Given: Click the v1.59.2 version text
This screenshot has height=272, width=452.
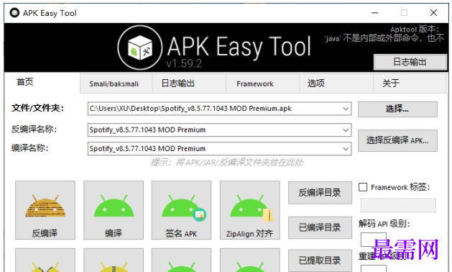Looking at the screenshot, I should pos(184,63).
